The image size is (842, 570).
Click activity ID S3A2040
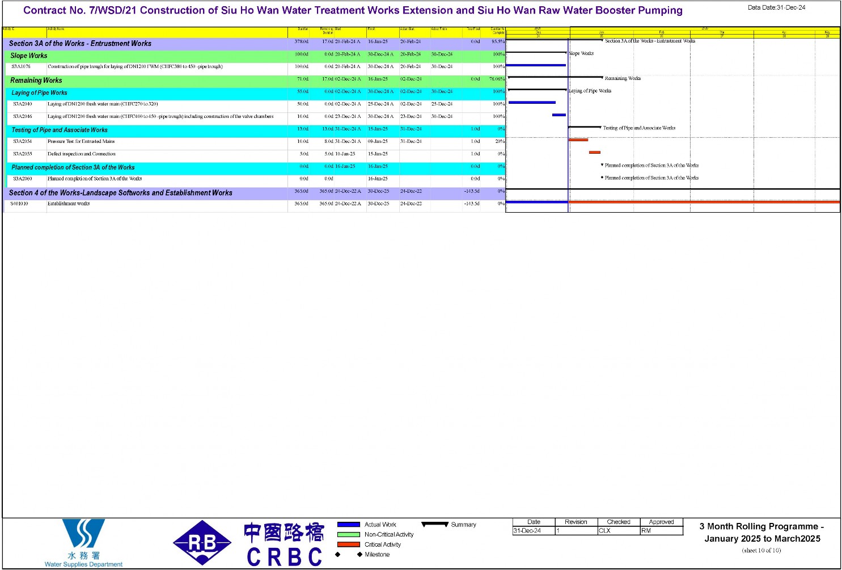pyautogui.click(x=23, y=104)
